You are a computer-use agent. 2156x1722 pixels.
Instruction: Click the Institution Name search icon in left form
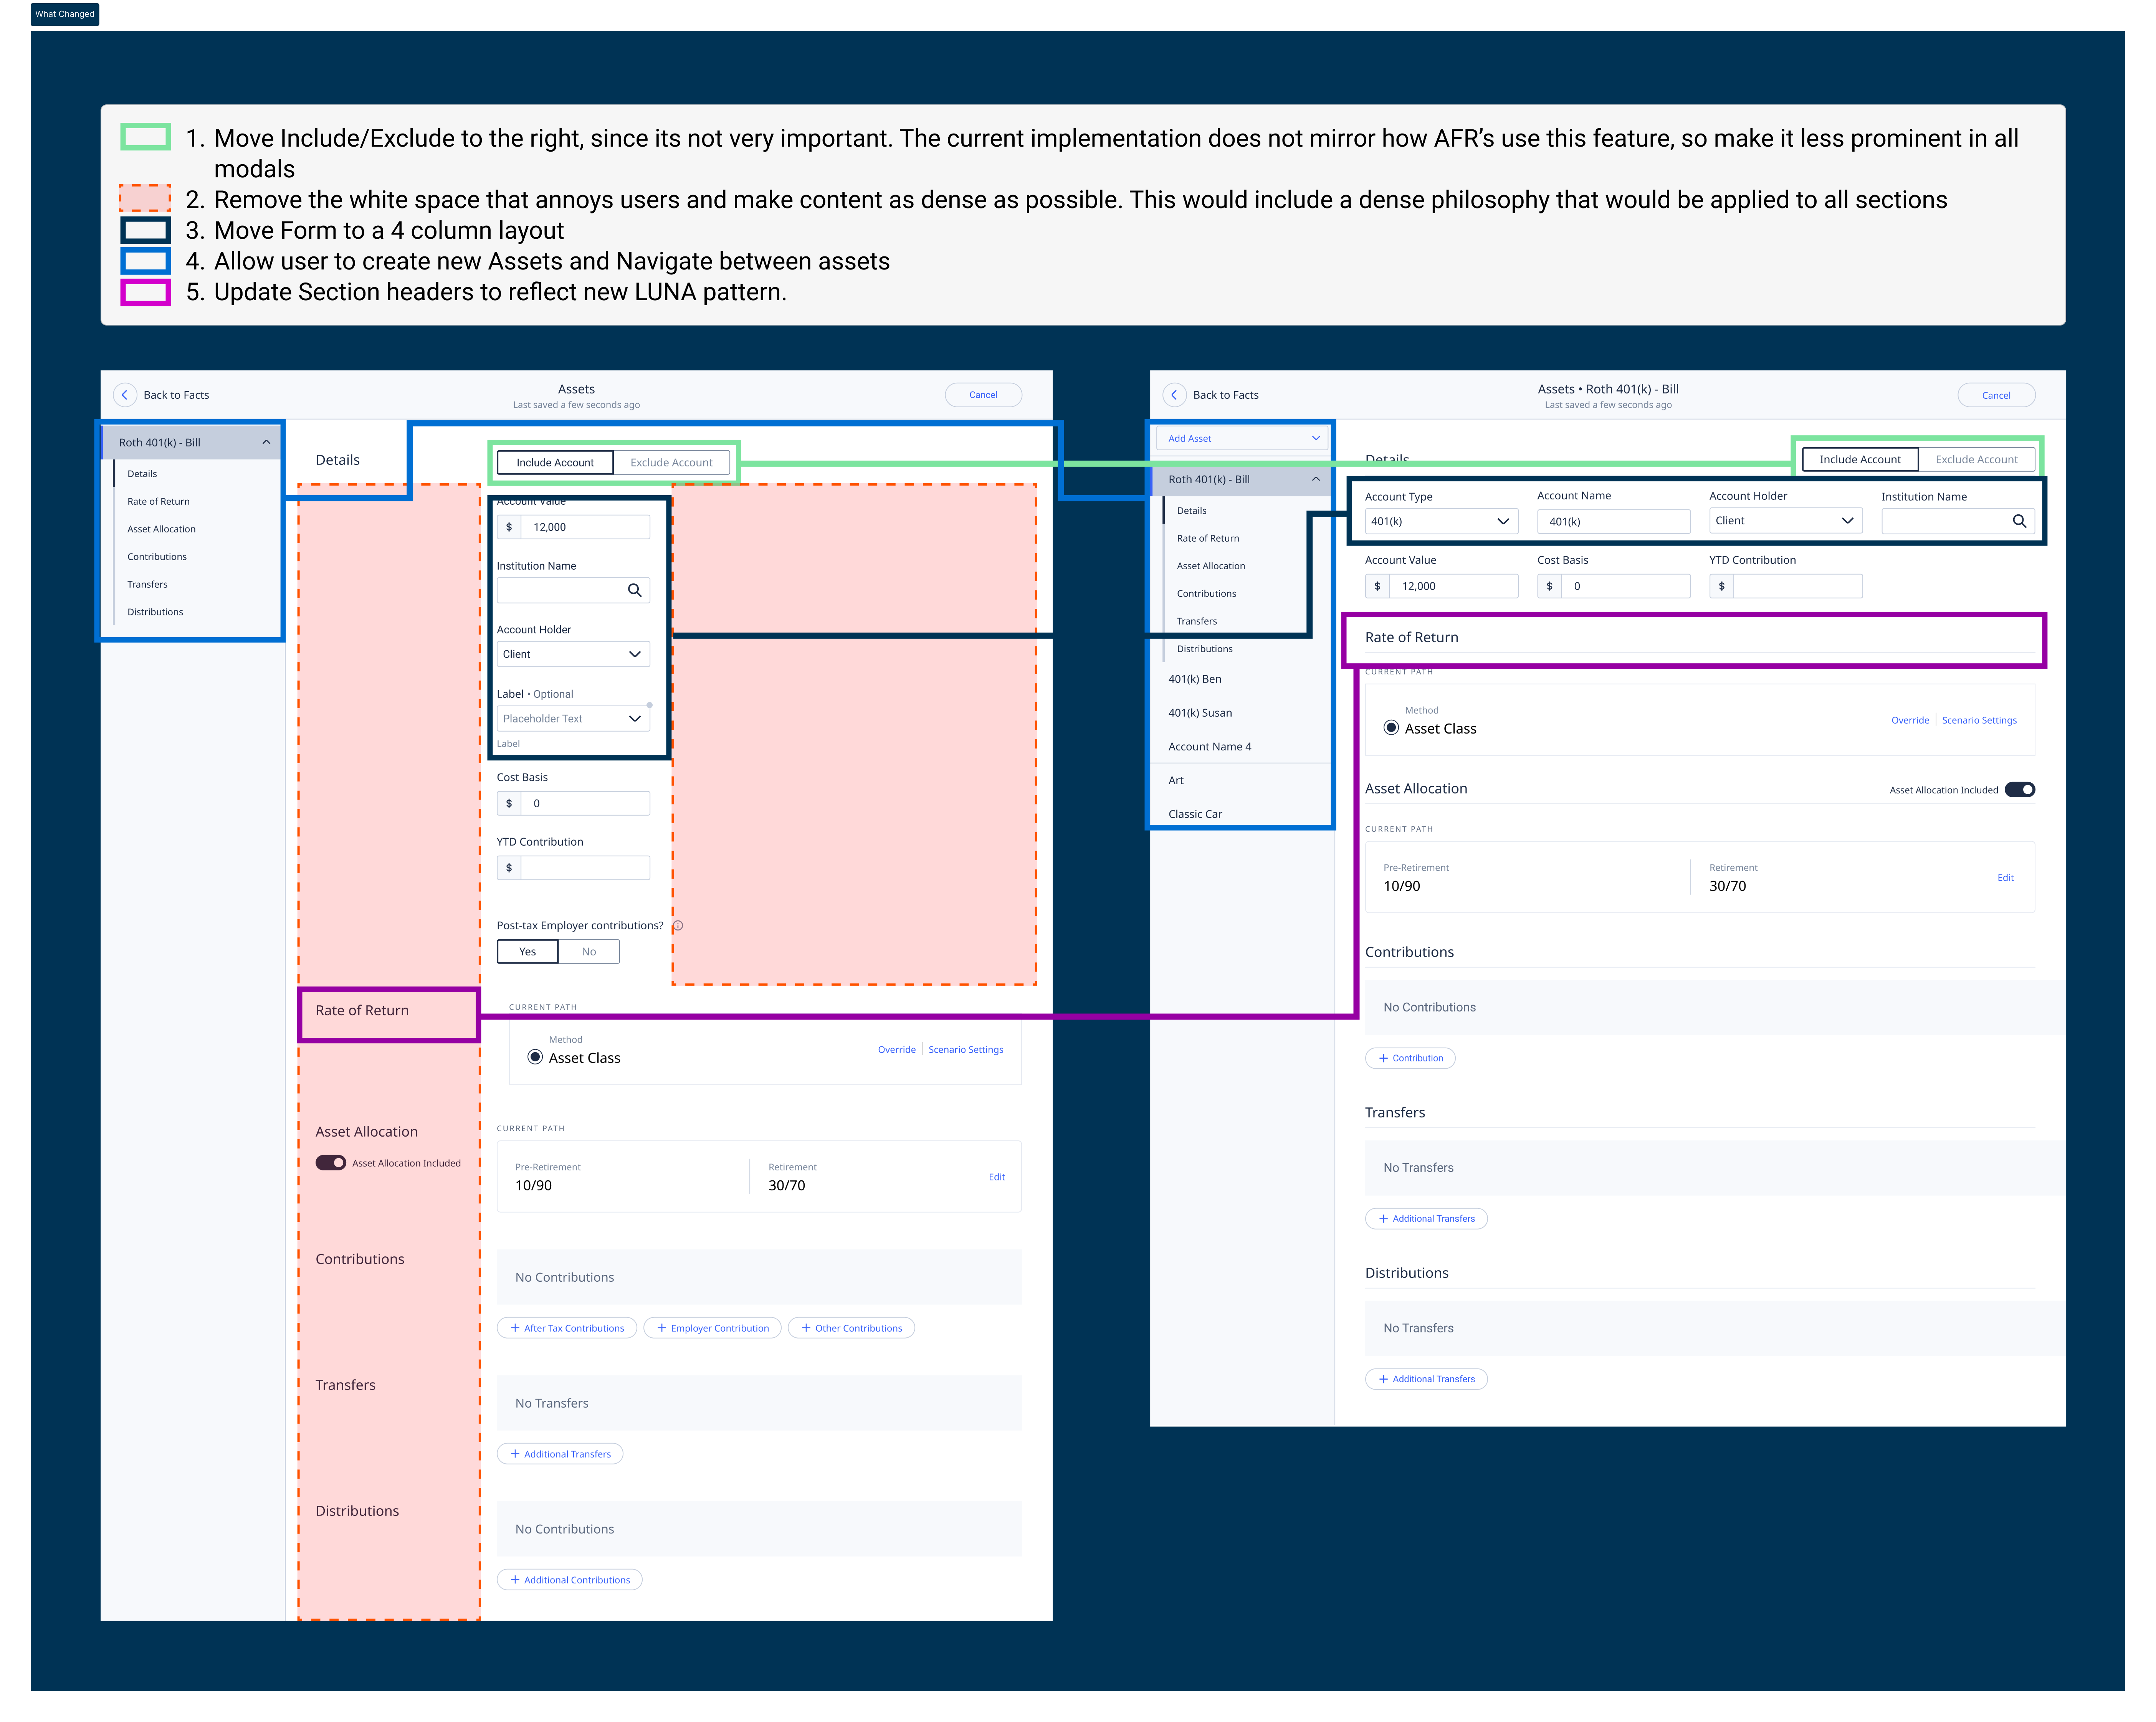pyautogui.click(x=634, y=590)
